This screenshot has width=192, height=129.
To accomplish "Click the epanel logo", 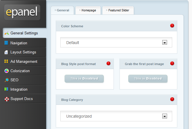I will (x=22, y=12).
